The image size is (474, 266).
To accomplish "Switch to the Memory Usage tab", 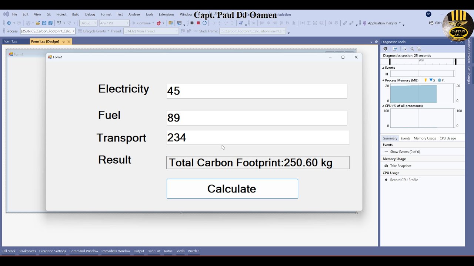I will pos(425,138).
